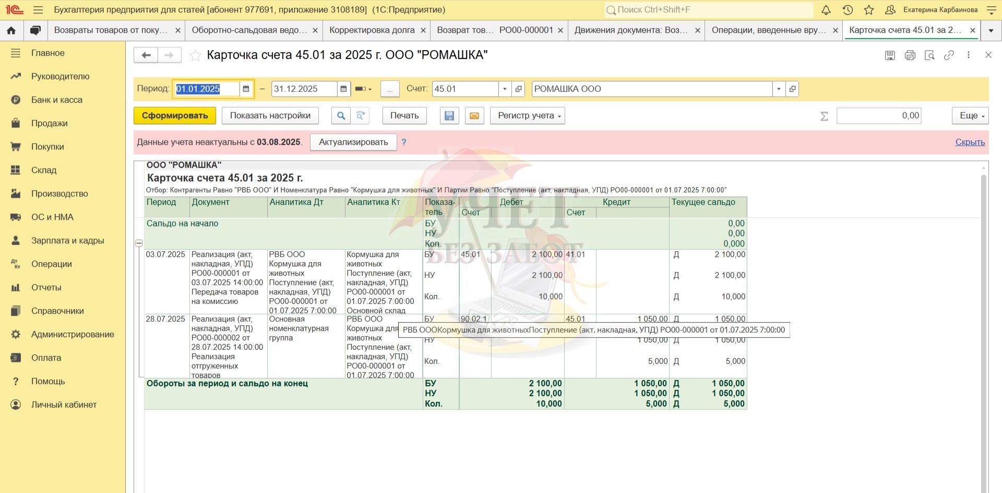Click the Скрыть link
Screen dimensions: 1002x493
point(970,142)
